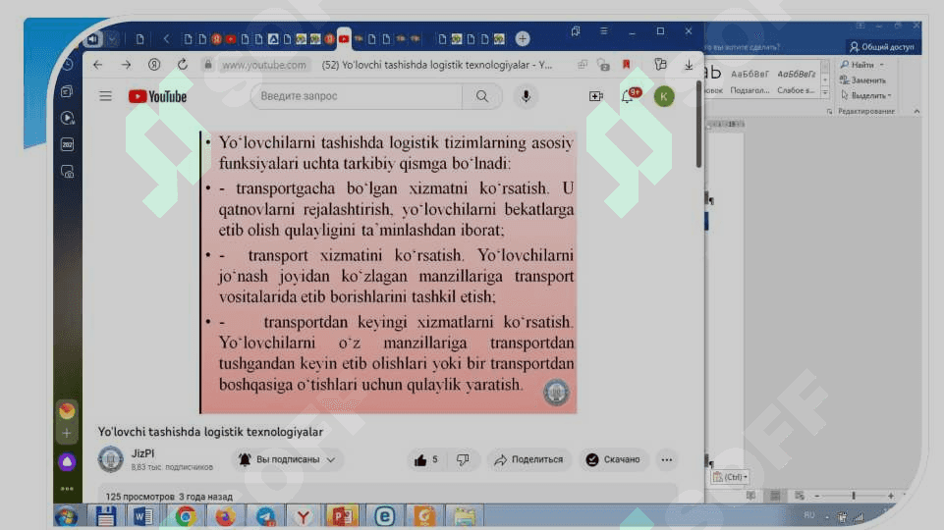The height and width of the screenshot is (530, 944).
Task: Zoom in with Word plus button
Action: 890,496
